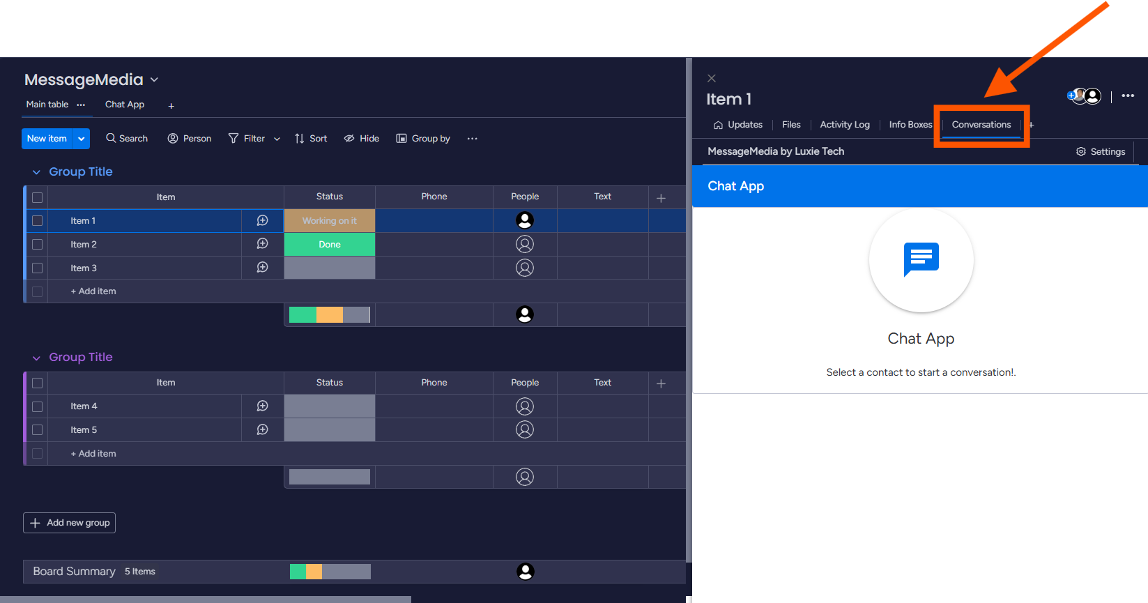Open the Files tab
Viewport: 1148px width, 603px height.
point(791,125)
